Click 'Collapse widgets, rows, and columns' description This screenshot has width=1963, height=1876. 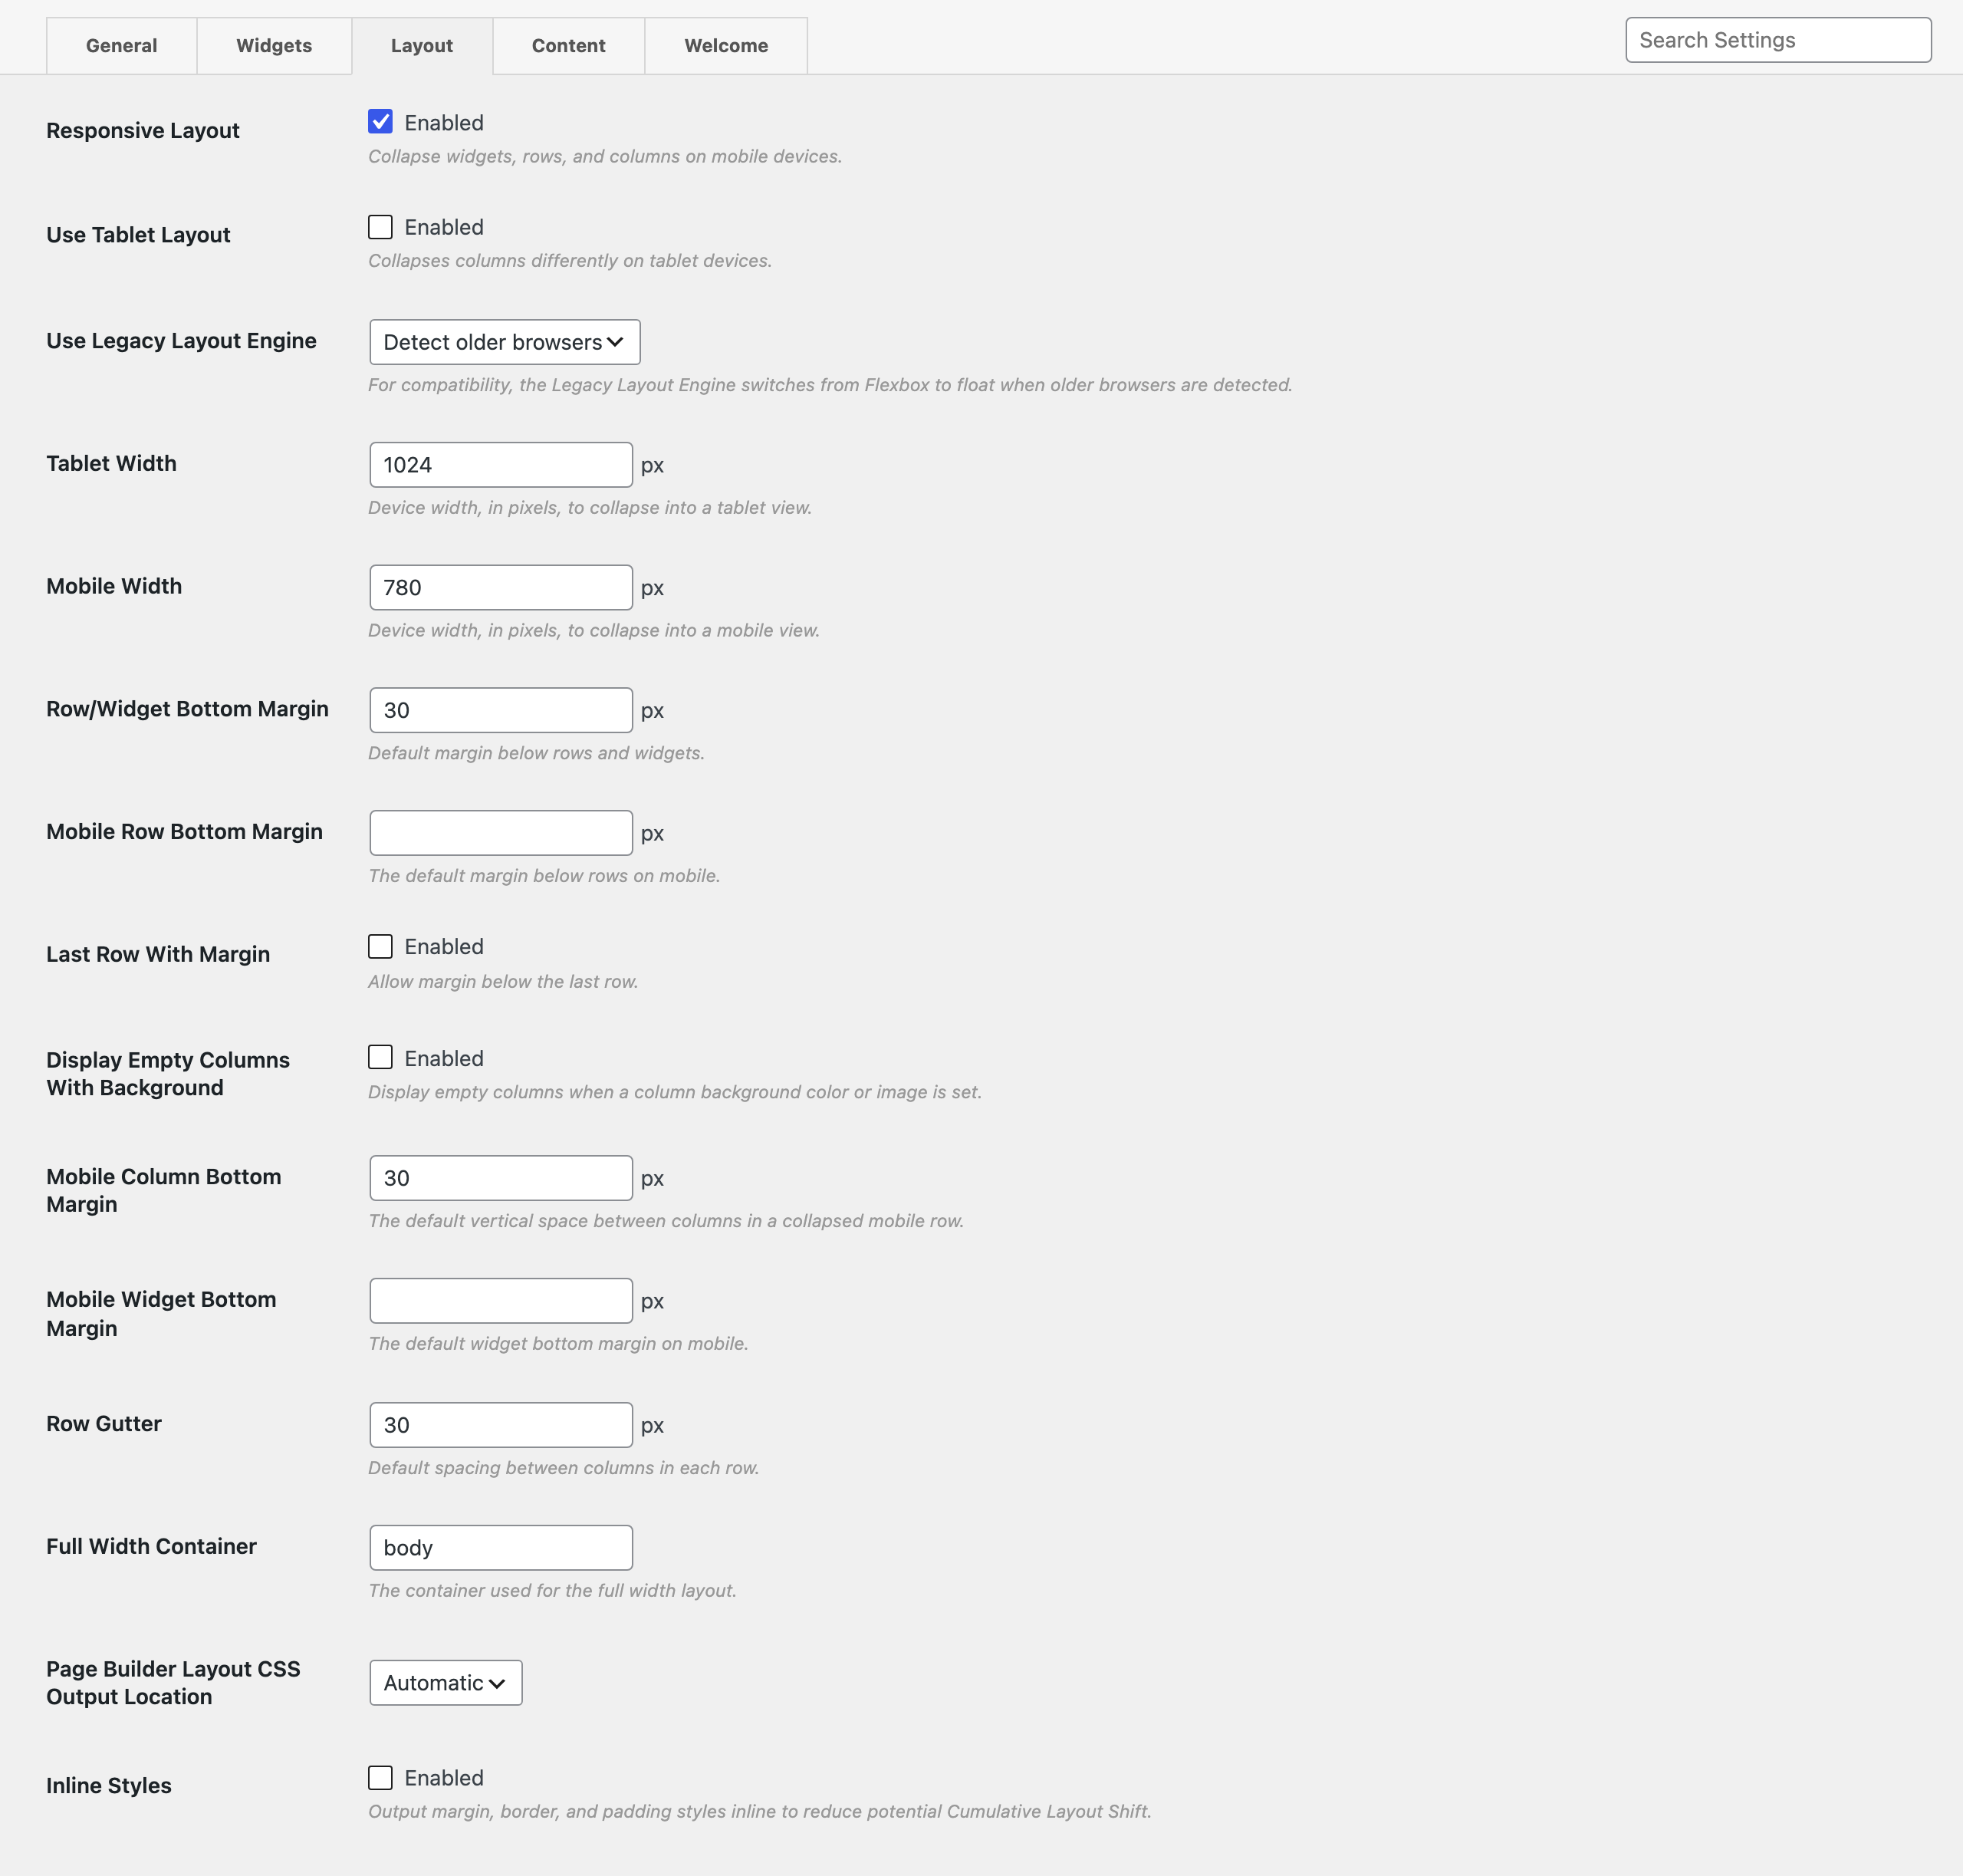[x=605, y=157]
